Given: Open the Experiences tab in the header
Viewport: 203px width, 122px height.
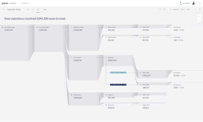Looking at the screenshot, I should (25, 3).
